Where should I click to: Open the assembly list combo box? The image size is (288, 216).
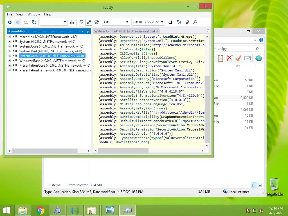coord(54,22)
